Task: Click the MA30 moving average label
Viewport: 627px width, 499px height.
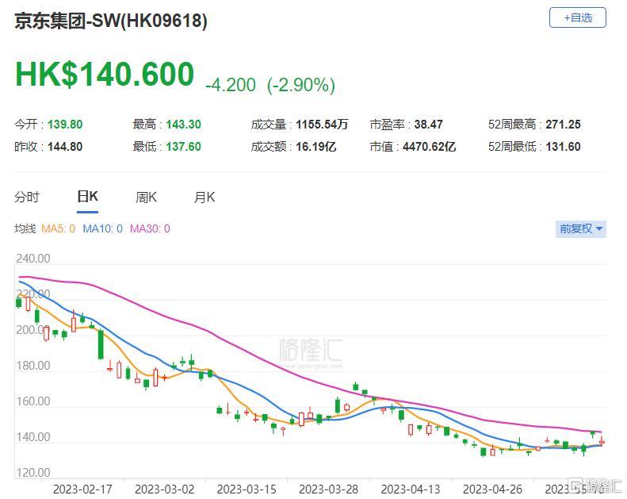Action: coord(150,229)
